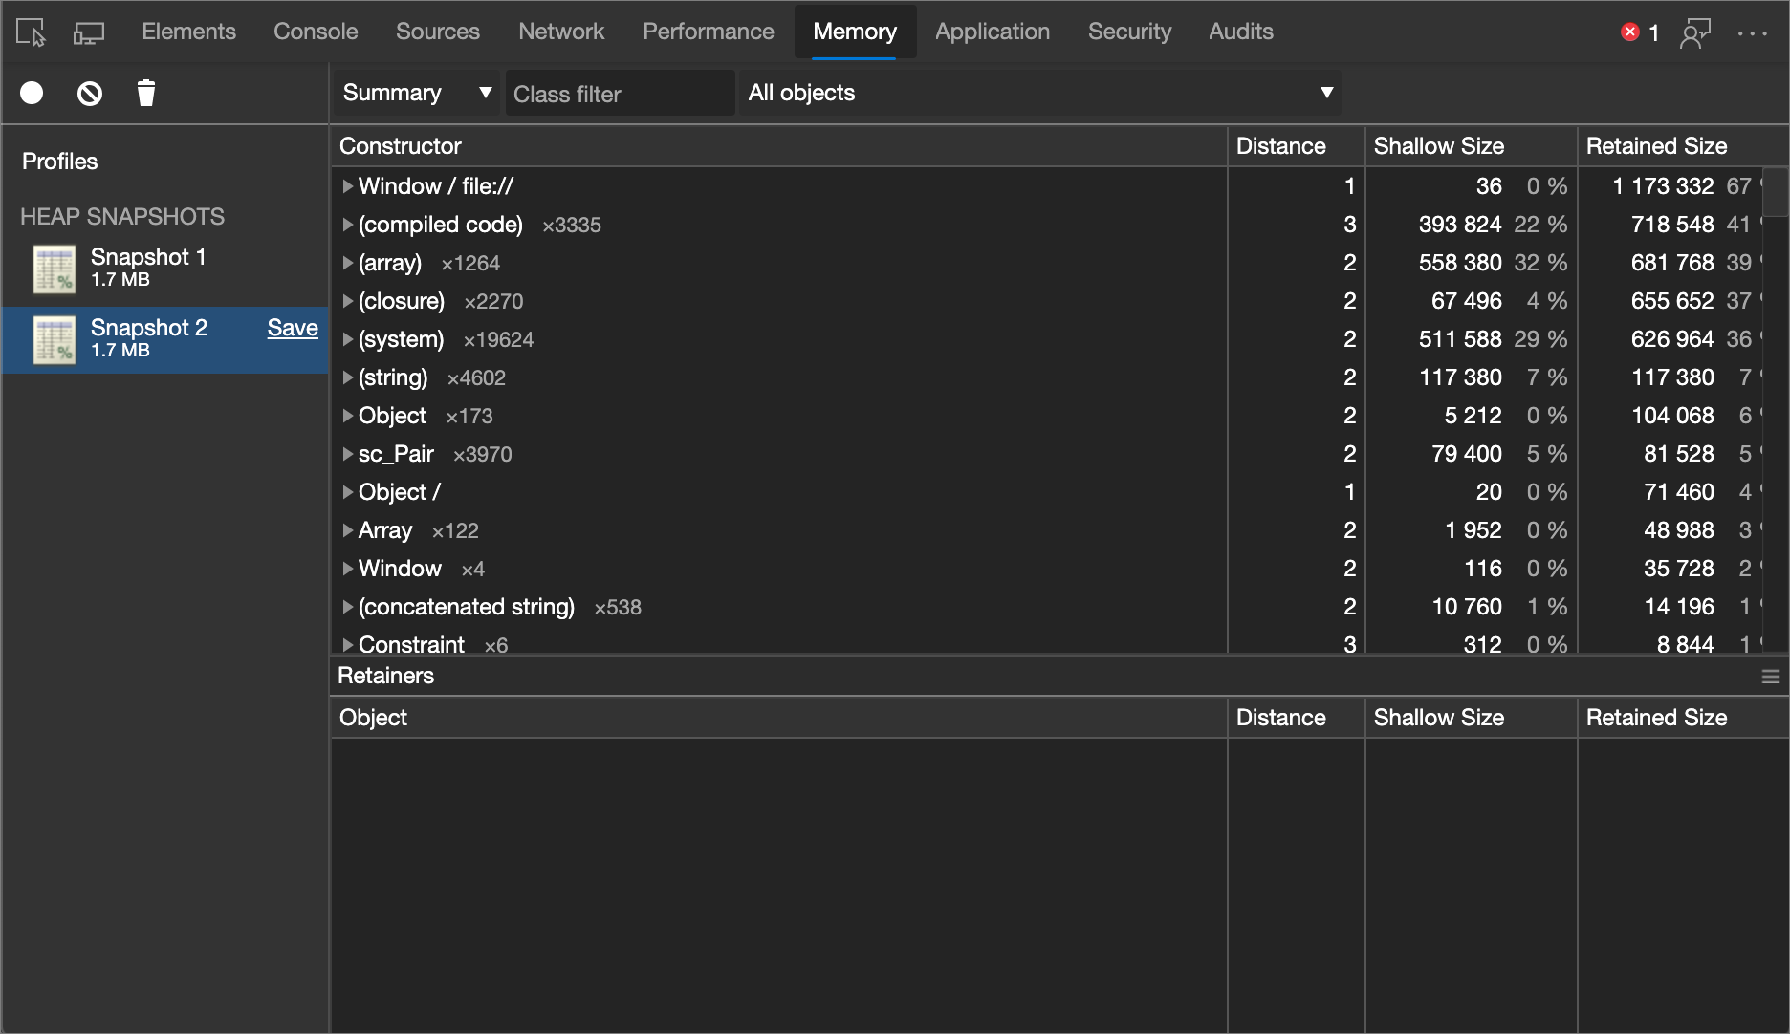
Task: Open the Summary view dropdown
Action: pos(416,93)
